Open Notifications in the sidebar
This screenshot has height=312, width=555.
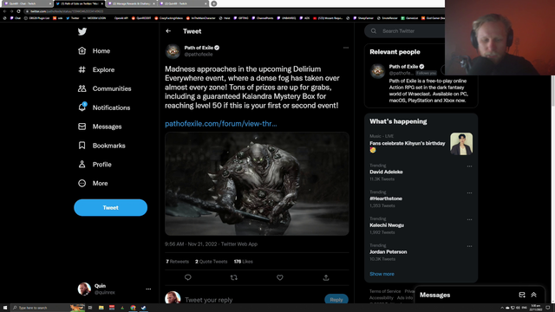tap(104, 107)
